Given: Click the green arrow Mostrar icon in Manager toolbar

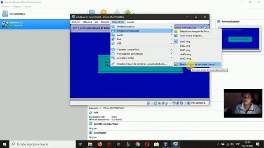Looking at the screenshot, I should tap(127, 12).
